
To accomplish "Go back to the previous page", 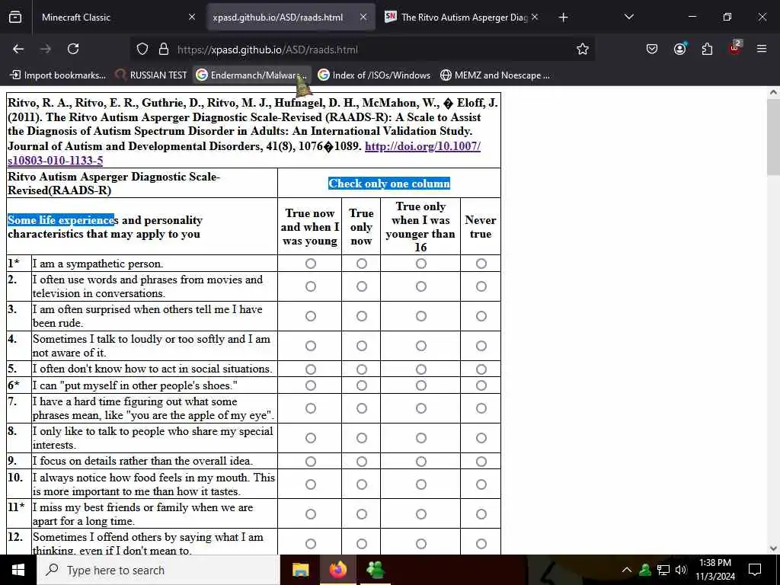I will tap(18, 50).
